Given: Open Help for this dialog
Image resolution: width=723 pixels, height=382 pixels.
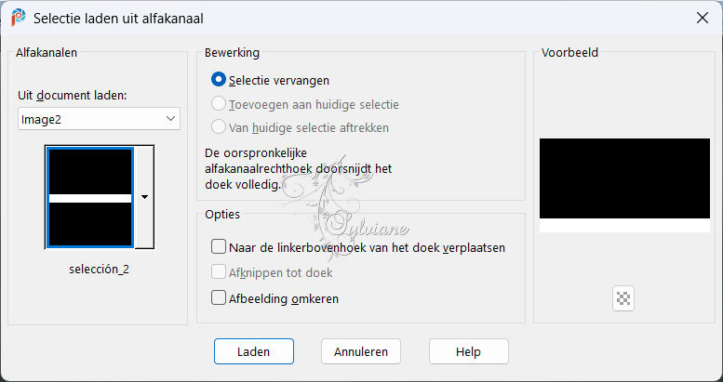Looking at the screenshot, I should (468, 351).
